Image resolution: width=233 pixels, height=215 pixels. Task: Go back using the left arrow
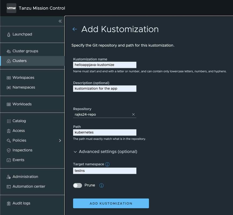click(75, 29)
